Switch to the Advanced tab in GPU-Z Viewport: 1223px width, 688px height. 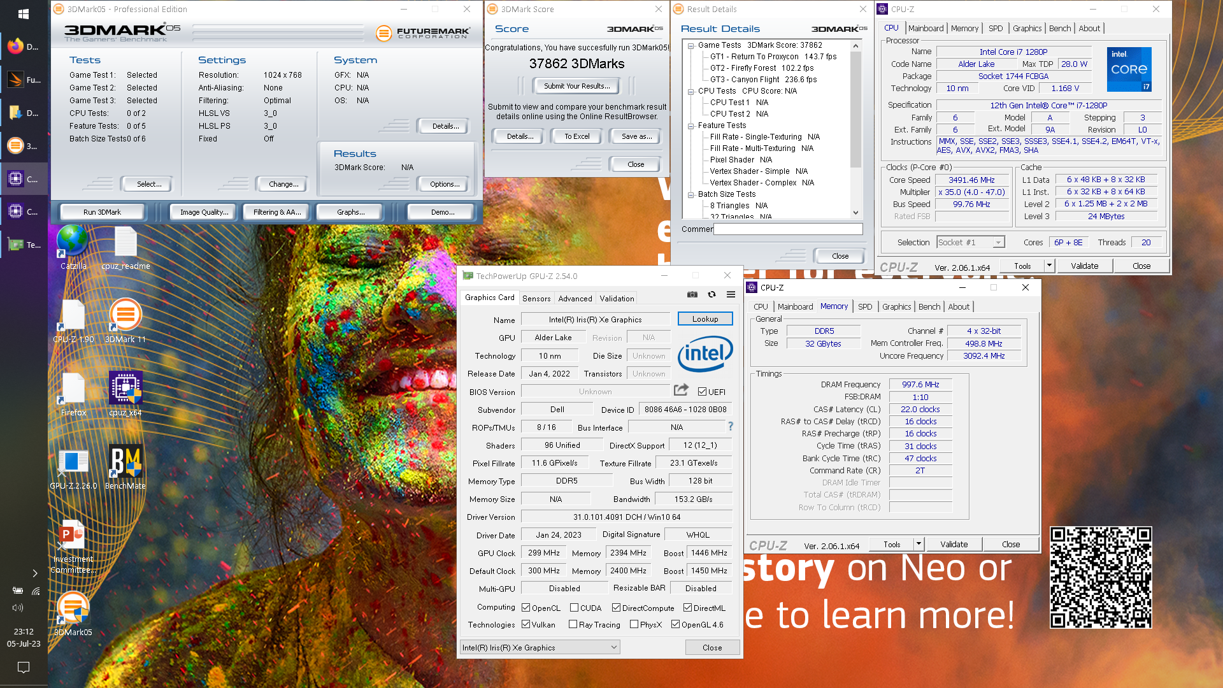tap(575, 298)
